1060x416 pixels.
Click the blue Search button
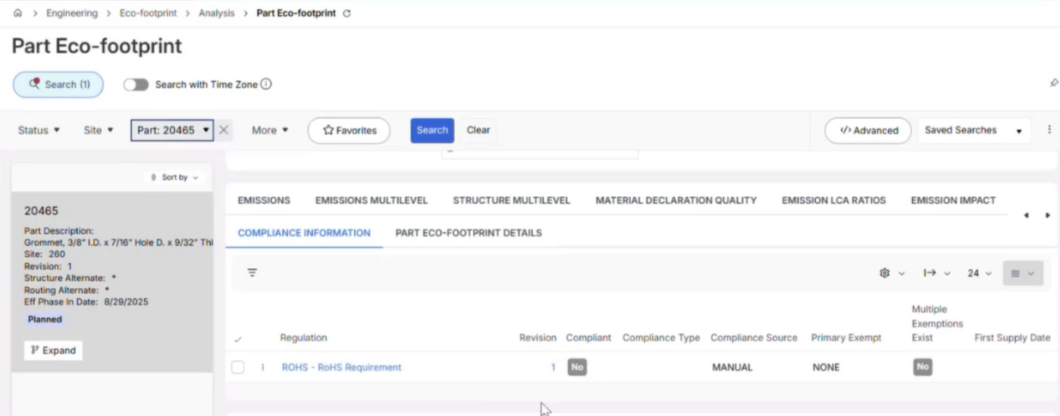pyautogui.click(x=432, y=130)
